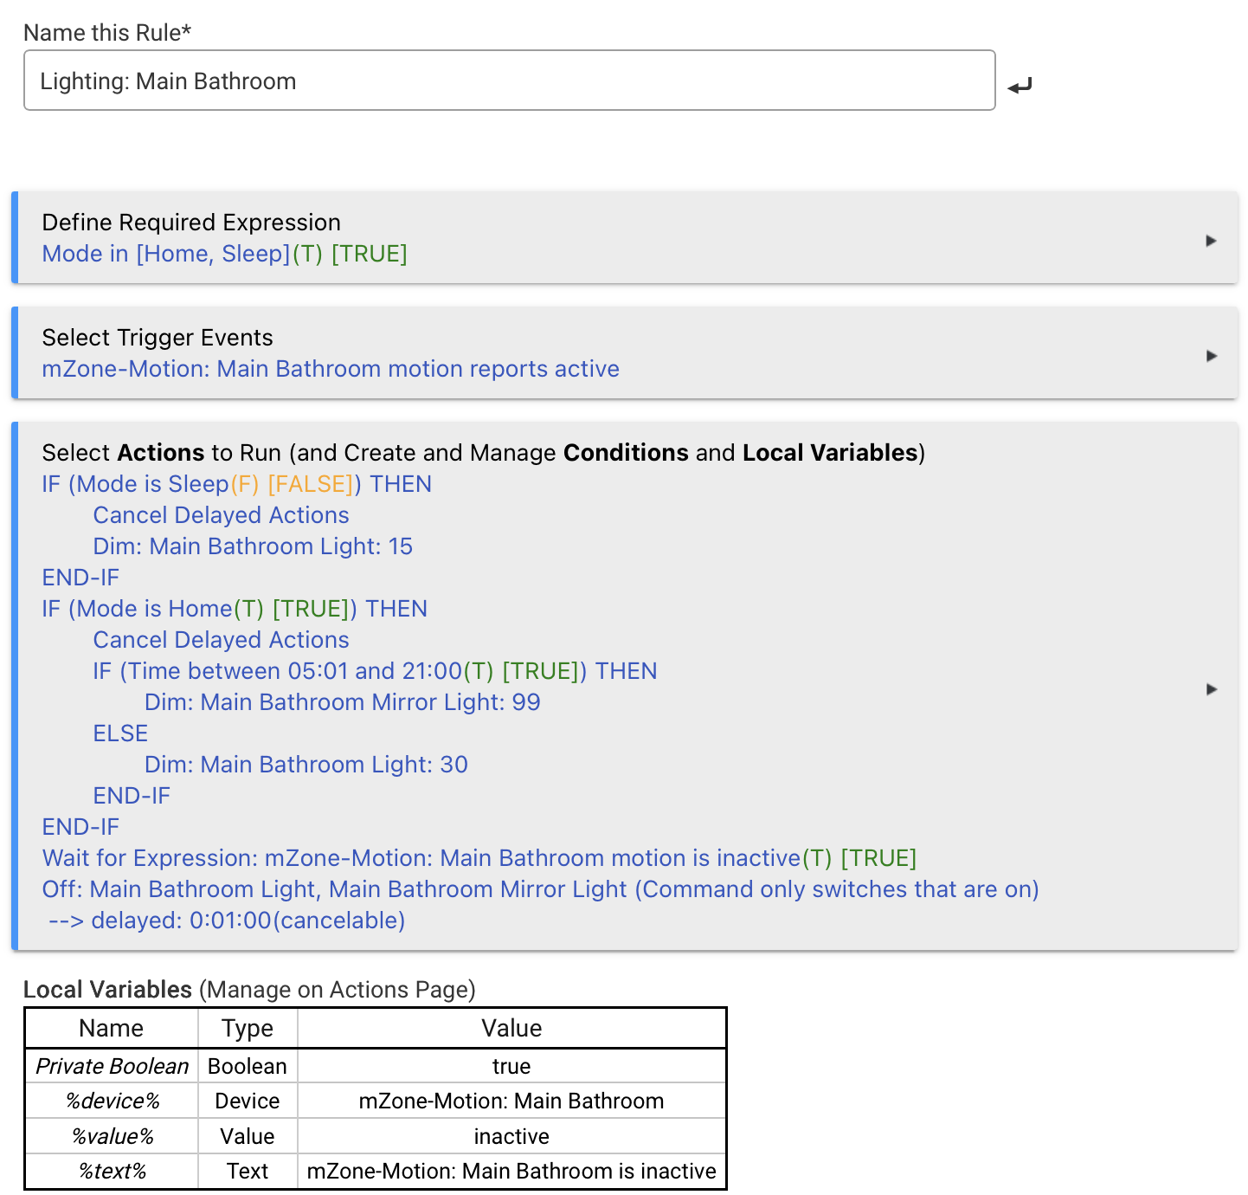
Task: Click the ELSE line in actions
Action: pos(120,733)
